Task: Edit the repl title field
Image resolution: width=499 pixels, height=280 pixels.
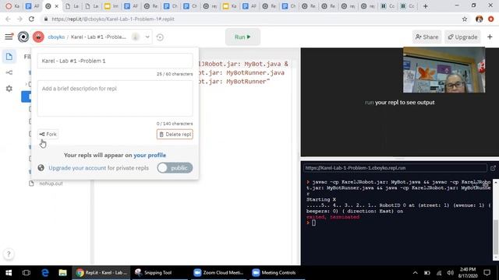Action: (115, 61)
